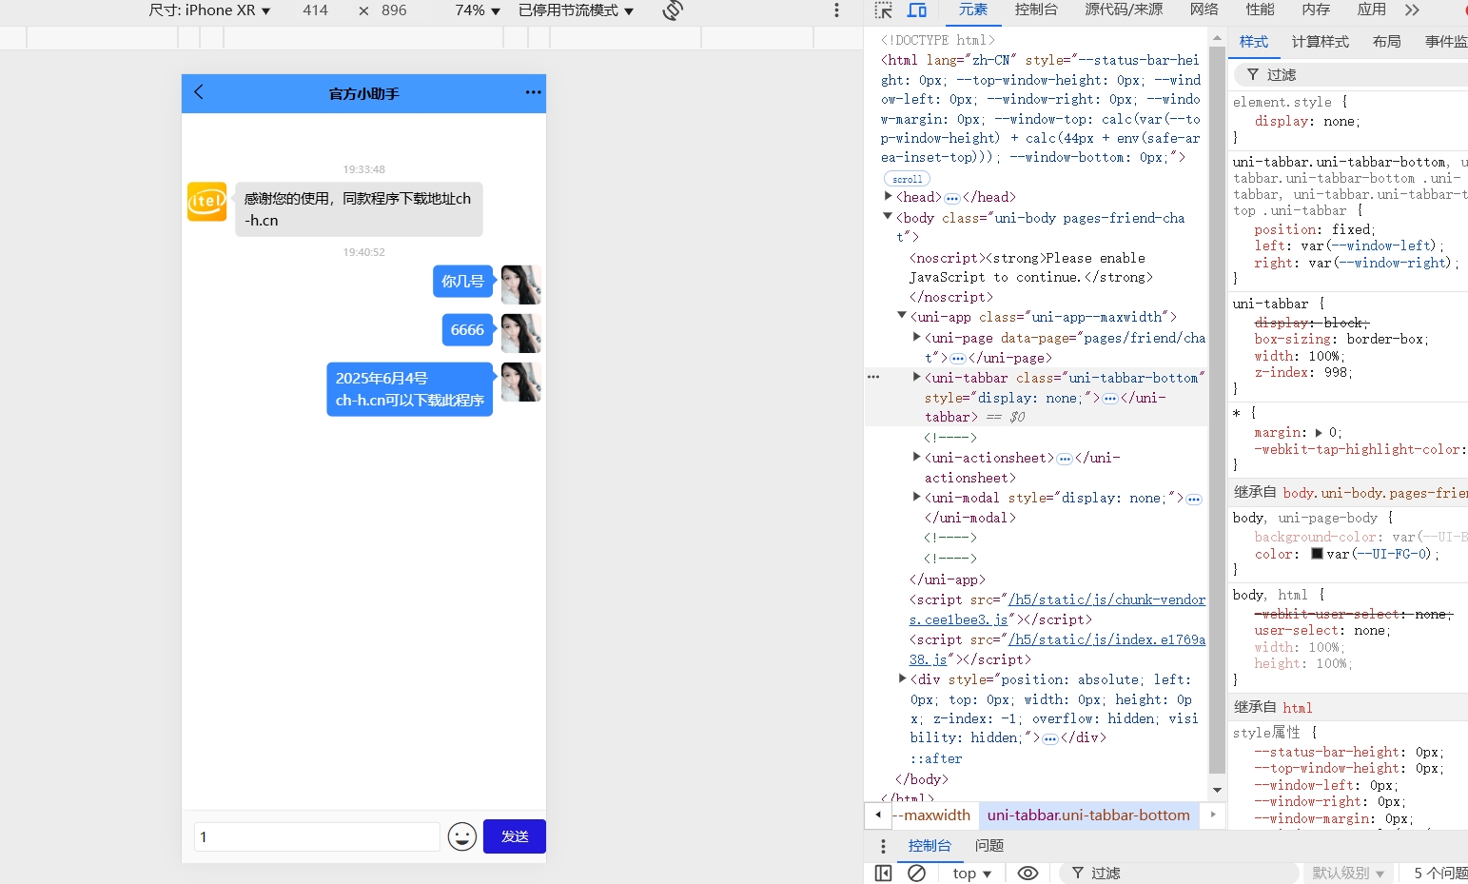The width and height of the screenshot is (1468, 884).
Task: Toggle the device toolbar icon
Action: click(917, 10)
